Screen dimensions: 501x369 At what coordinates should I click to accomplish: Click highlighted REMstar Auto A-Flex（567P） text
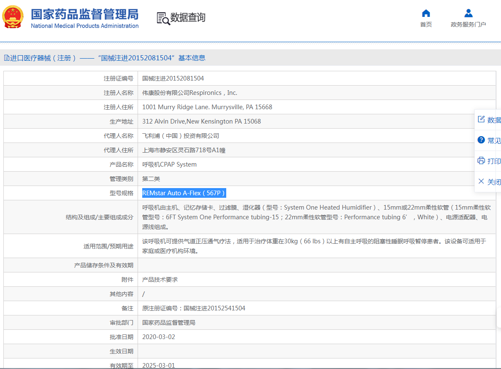[x=184, y=193]
